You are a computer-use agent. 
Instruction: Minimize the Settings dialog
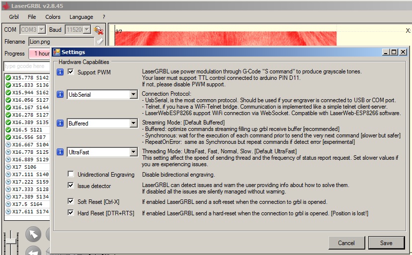coord(386,52)
